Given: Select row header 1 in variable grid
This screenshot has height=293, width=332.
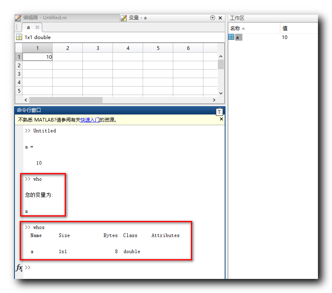Looking at the screenshot, I should point(19,57).
